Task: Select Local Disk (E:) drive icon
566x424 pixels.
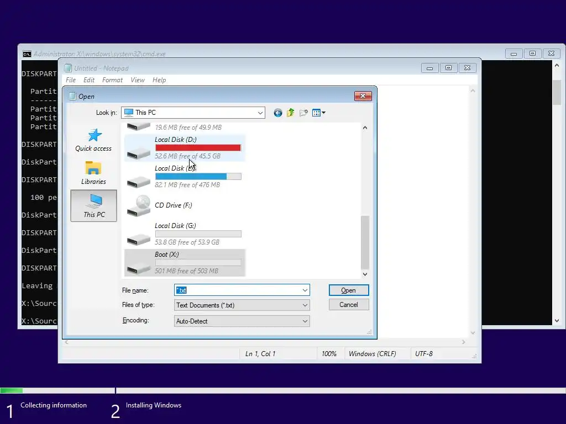Action: point(139,181)
